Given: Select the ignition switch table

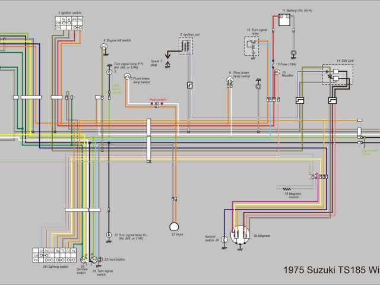Looking at the screenshot, I should 69,24.
